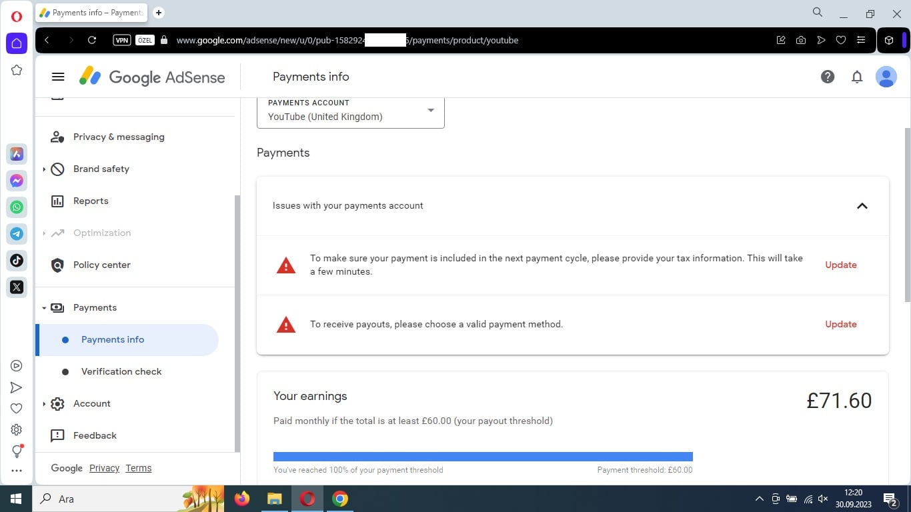Open Opera Speed Dial home icon

pyautogui.click(x=17, y=43)
